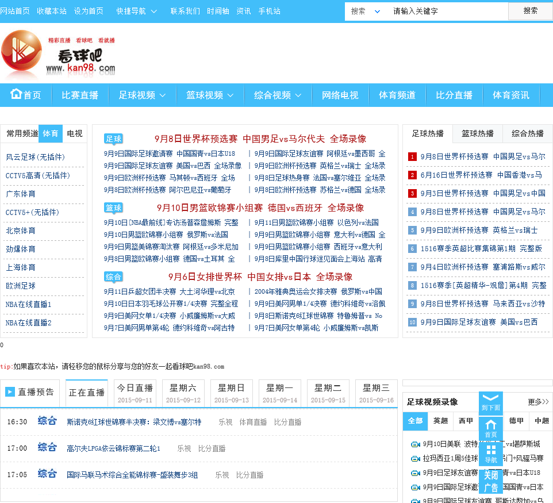Screen dimensions: 553x503
Task: Select the 电视 channel tab
Action: click(74, 134)
